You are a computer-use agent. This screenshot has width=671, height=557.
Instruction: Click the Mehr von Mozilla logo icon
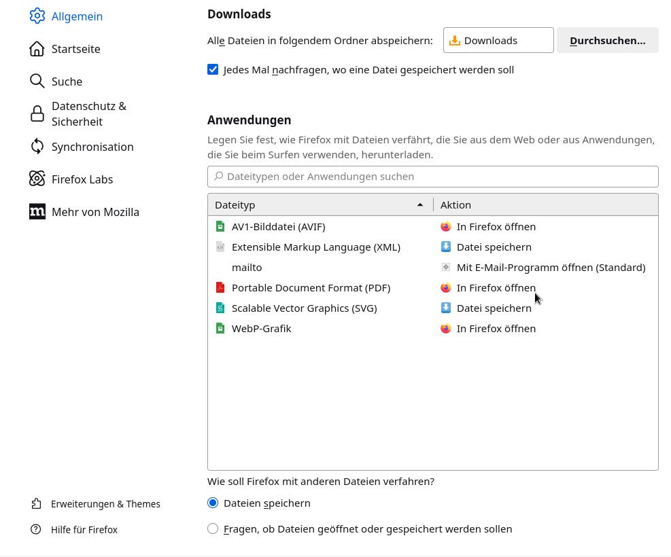[37, 211]
